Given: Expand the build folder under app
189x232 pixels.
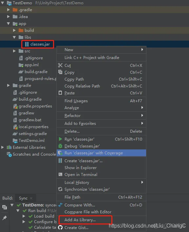Looking at the screenshot, I should point(14,30).
